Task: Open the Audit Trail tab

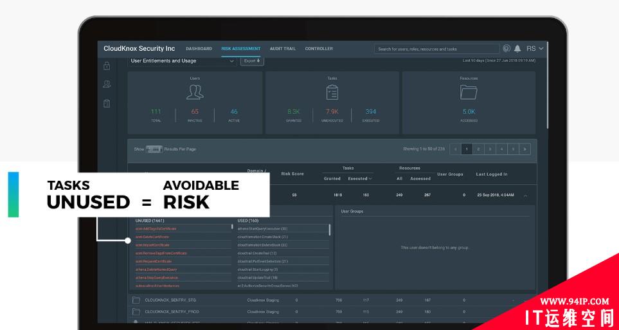Action: click(283, 49)
